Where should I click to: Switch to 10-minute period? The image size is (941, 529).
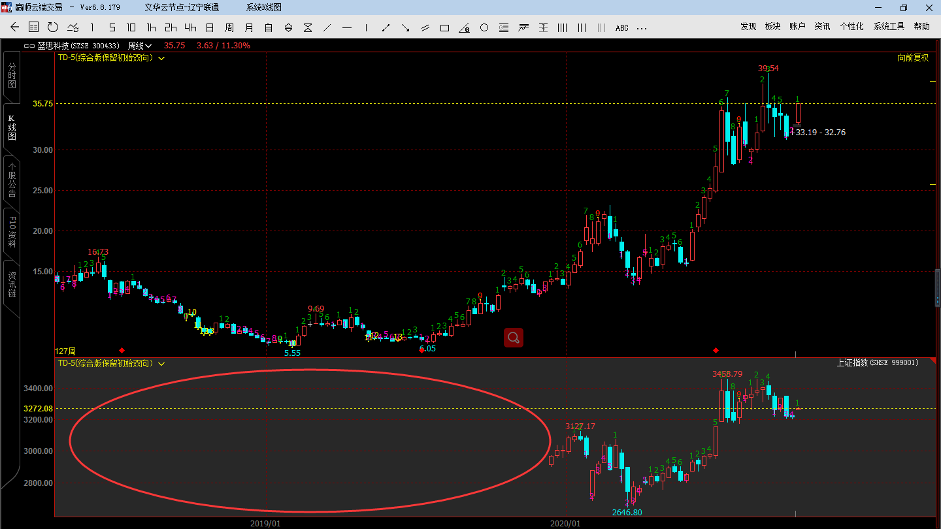[131, 27]
